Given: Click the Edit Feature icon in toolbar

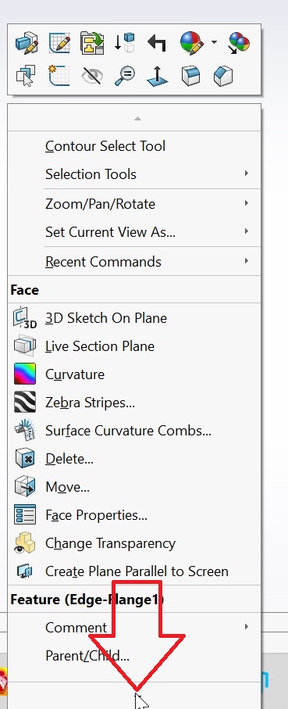Looking at the screenshot, I should click(27, 43).
